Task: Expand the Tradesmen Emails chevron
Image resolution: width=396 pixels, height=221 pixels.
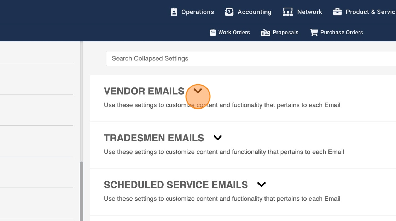Action: click(217, 138)
